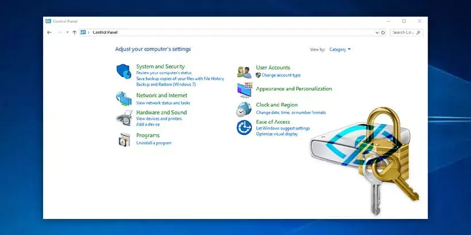Screen dimensions: 471x235
Task: Open Ease of Access heading
Action: pyautogui.click(x=273, y=122)
